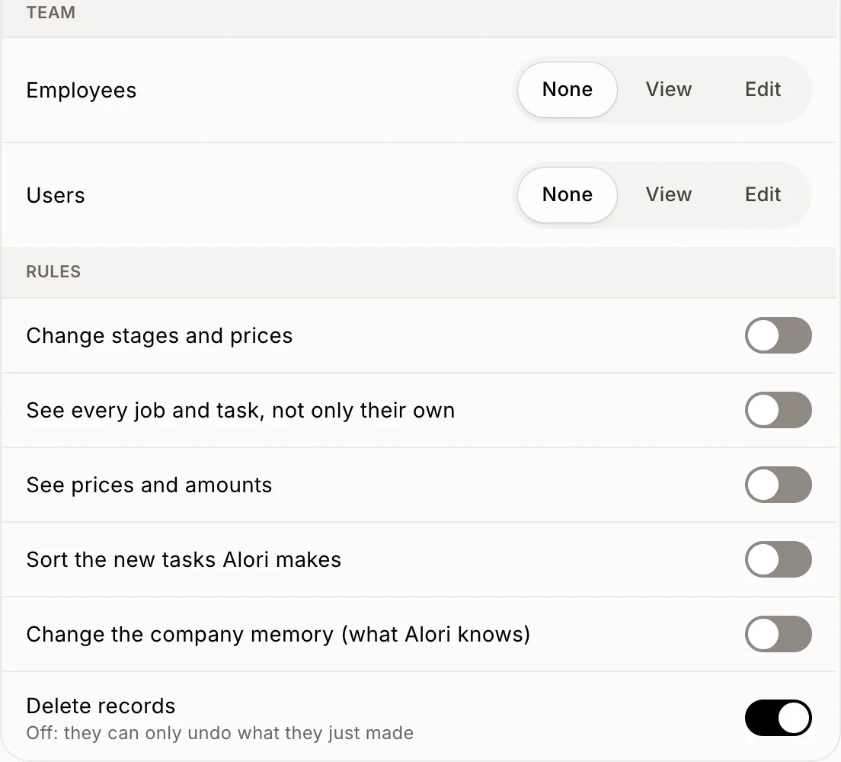Image resolution: width=841 pixels, height=762 pixels.
Task: Enable Sort the new tasks Alori makes
Action: [x=778, y=559]
